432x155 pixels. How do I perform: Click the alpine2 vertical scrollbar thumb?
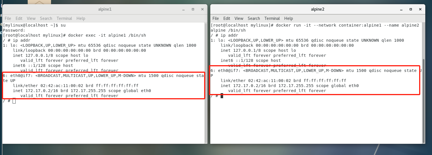coord(424,101)
